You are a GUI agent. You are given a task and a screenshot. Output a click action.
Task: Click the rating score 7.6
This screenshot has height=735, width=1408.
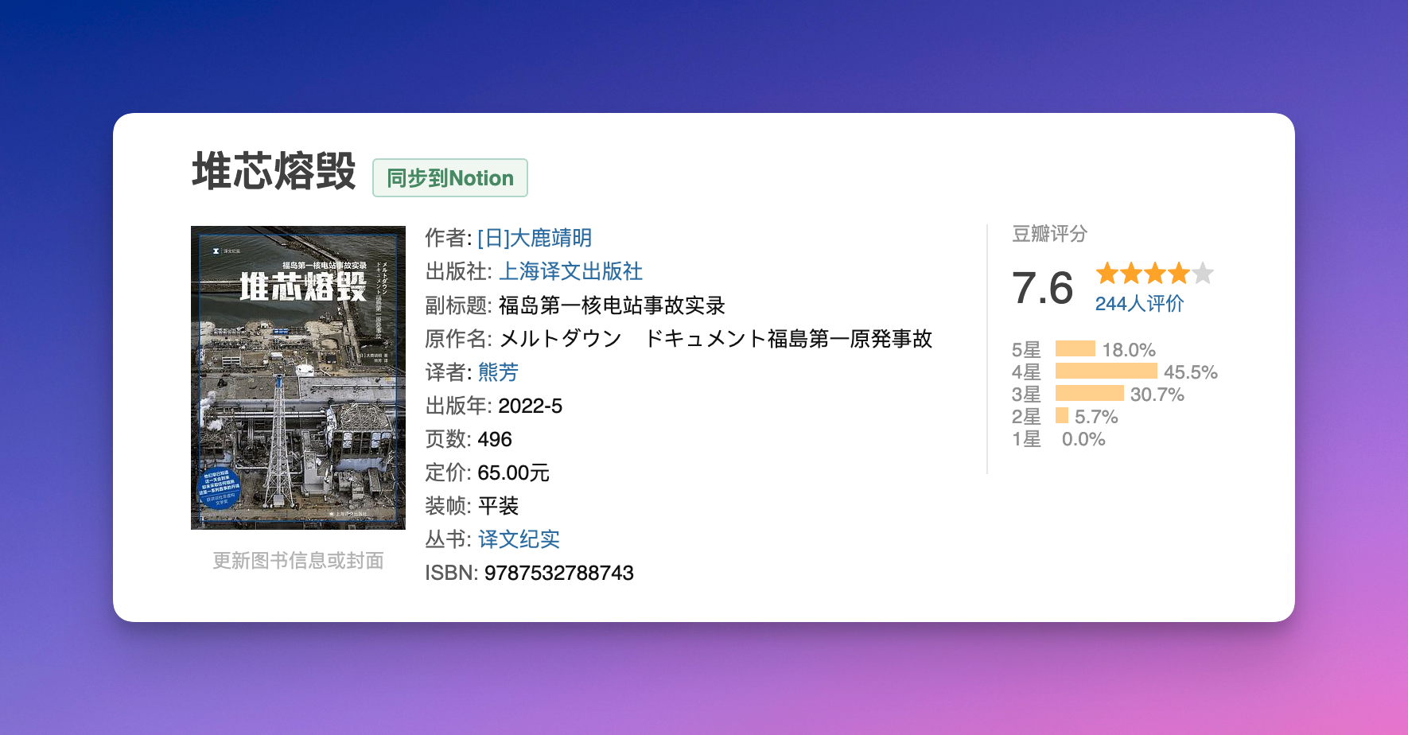pyautogui.click(x=1043, y=288)
